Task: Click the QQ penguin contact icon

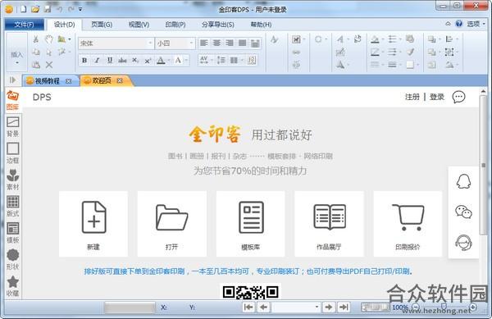Action: 463,181
